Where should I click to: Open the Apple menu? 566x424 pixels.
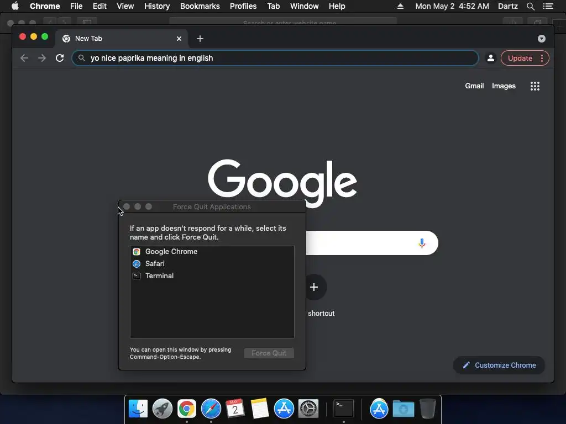tap(15, 6)
